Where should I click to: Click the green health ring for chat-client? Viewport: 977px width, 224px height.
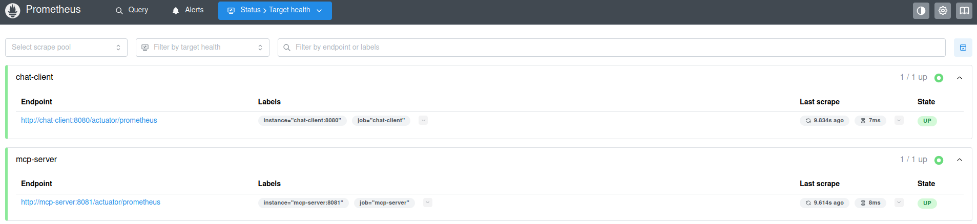point(939,78)
